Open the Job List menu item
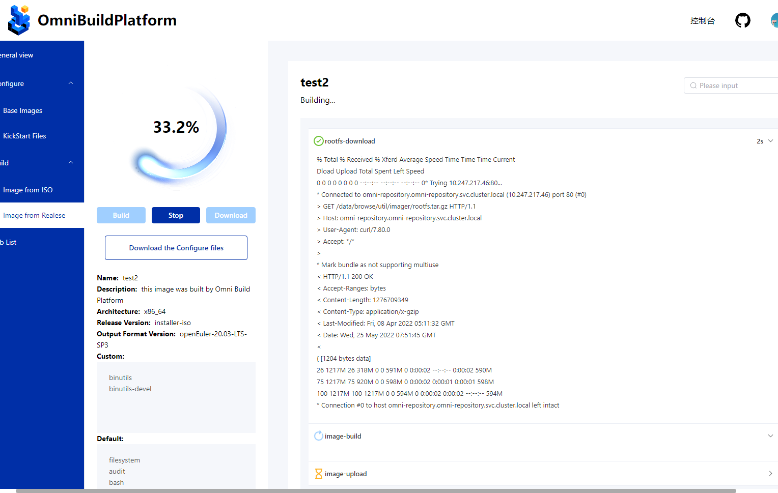Screen dimensions: 778x493 pyautogui.click(x=42, y=242)
